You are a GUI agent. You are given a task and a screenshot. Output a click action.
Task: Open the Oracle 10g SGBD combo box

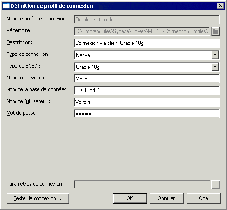tap(147, 67)
